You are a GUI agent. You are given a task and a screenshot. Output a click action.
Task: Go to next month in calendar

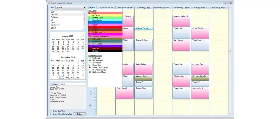pos(84,36)
